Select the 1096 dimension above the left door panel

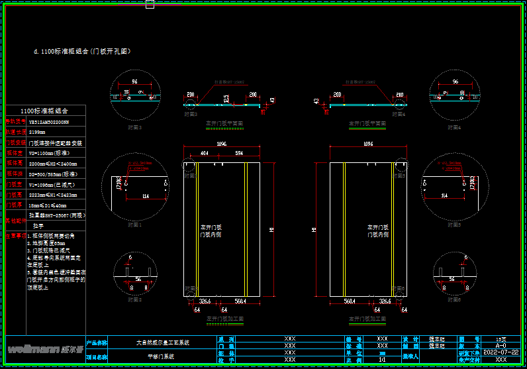coord(221,144)
